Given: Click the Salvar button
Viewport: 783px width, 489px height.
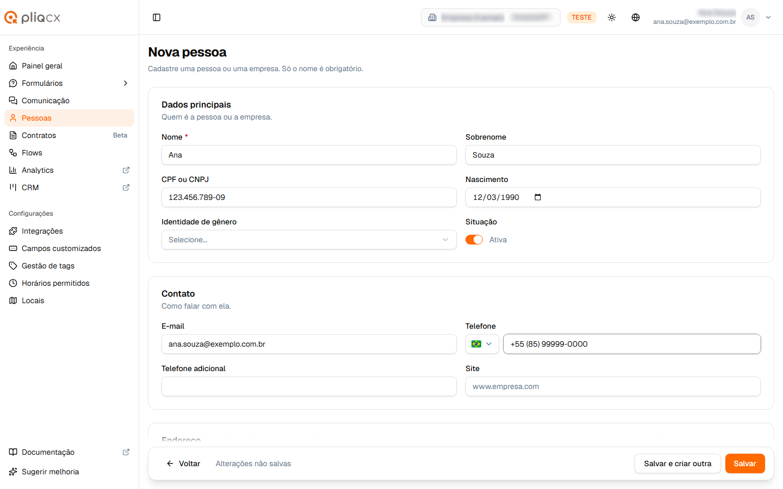Looking at the screenshot, I should point(745,463).
